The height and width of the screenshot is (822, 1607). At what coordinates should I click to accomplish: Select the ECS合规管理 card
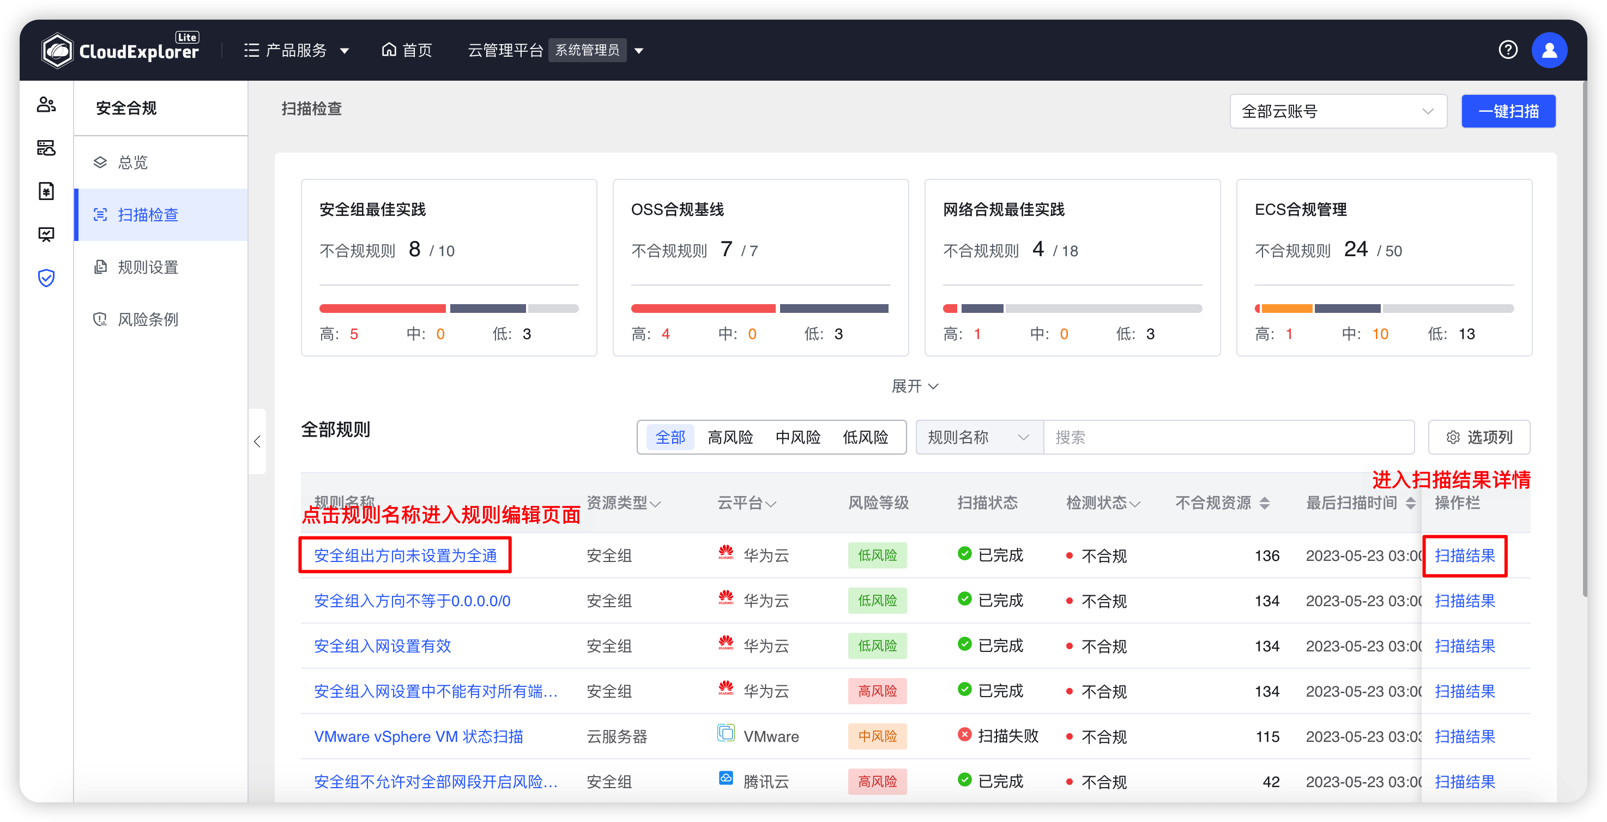click(1384, 268)
